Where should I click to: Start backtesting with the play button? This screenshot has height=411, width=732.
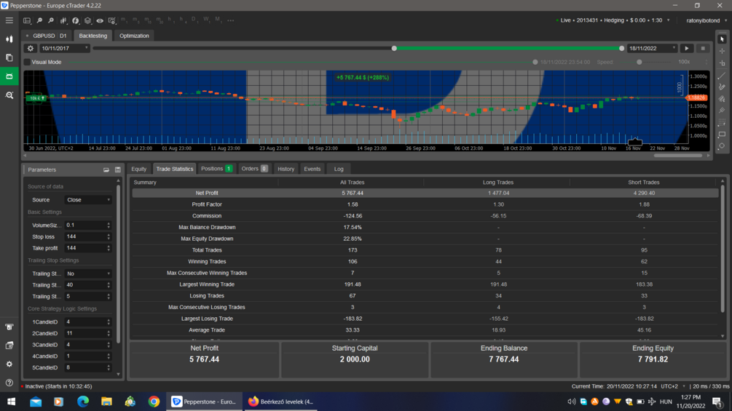pyautogui.click(x=687, y=49)
